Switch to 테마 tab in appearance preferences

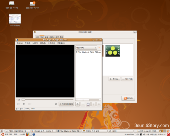(x=37, y=37)
